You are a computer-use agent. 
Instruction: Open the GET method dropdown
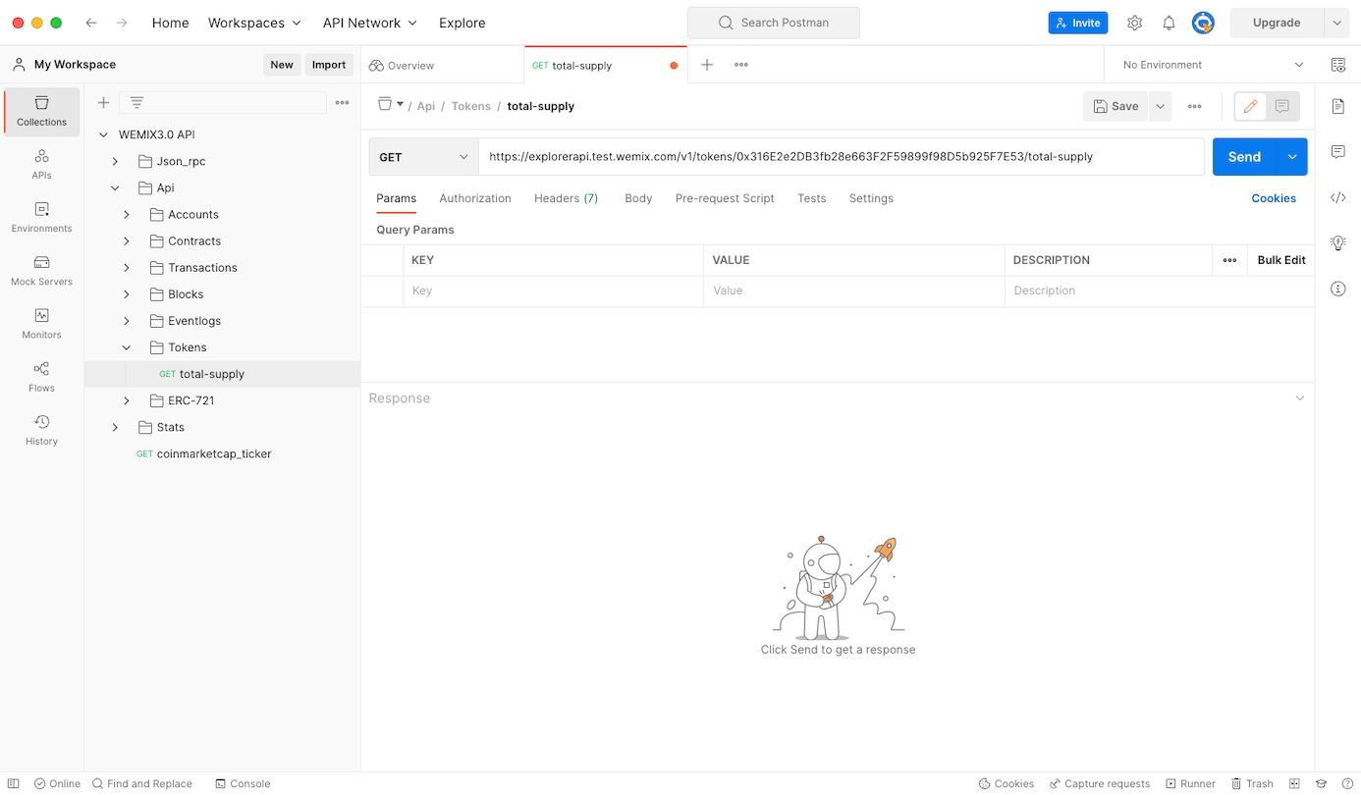point(423,157)
